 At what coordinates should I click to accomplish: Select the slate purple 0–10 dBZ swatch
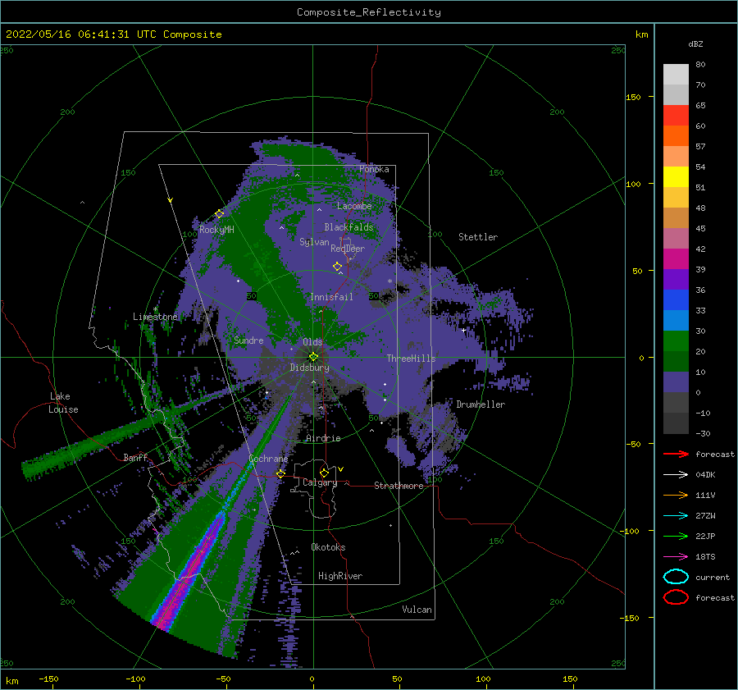coord(676,382)
